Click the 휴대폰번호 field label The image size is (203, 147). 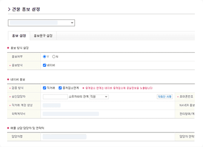click(x=186, y=97)
